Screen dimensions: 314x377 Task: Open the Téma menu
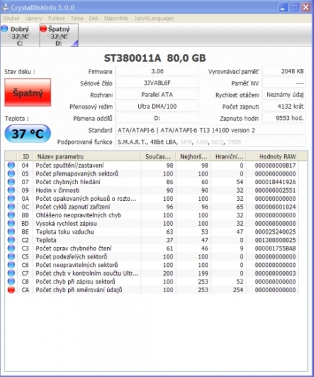[77, 18]
